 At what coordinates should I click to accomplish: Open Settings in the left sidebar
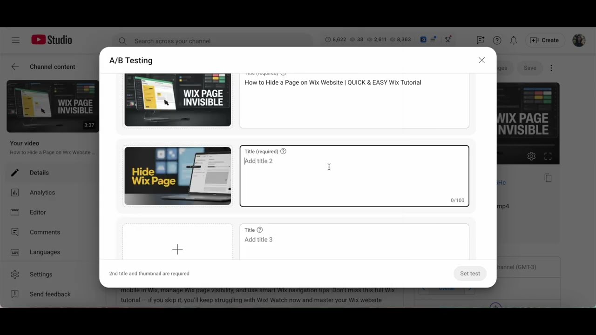(49, 275)
